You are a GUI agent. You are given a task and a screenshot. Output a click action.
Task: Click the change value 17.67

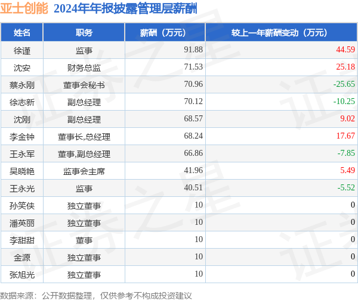tap(345, 136)
